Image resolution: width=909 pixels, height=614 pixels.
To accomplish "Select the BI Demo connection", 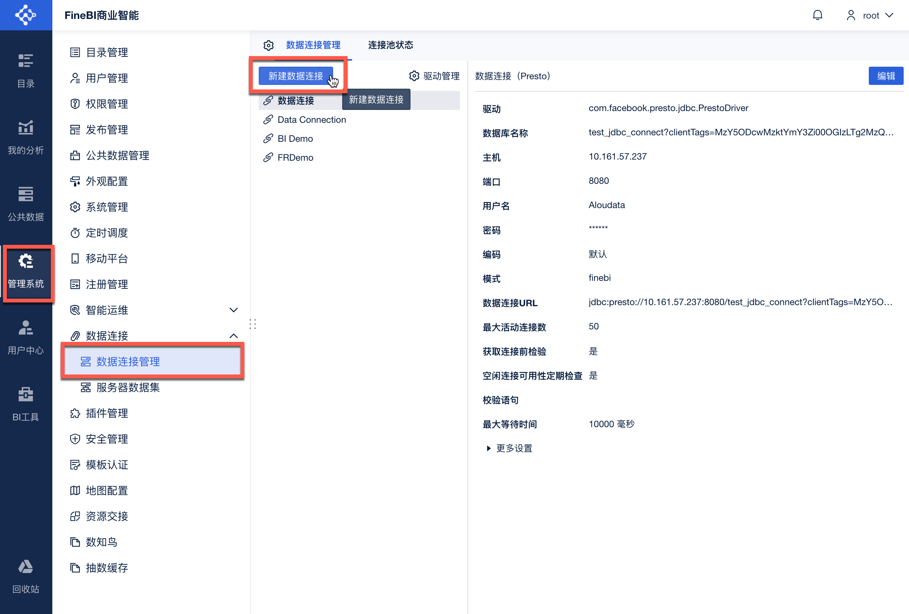I will tap(295, 139).
